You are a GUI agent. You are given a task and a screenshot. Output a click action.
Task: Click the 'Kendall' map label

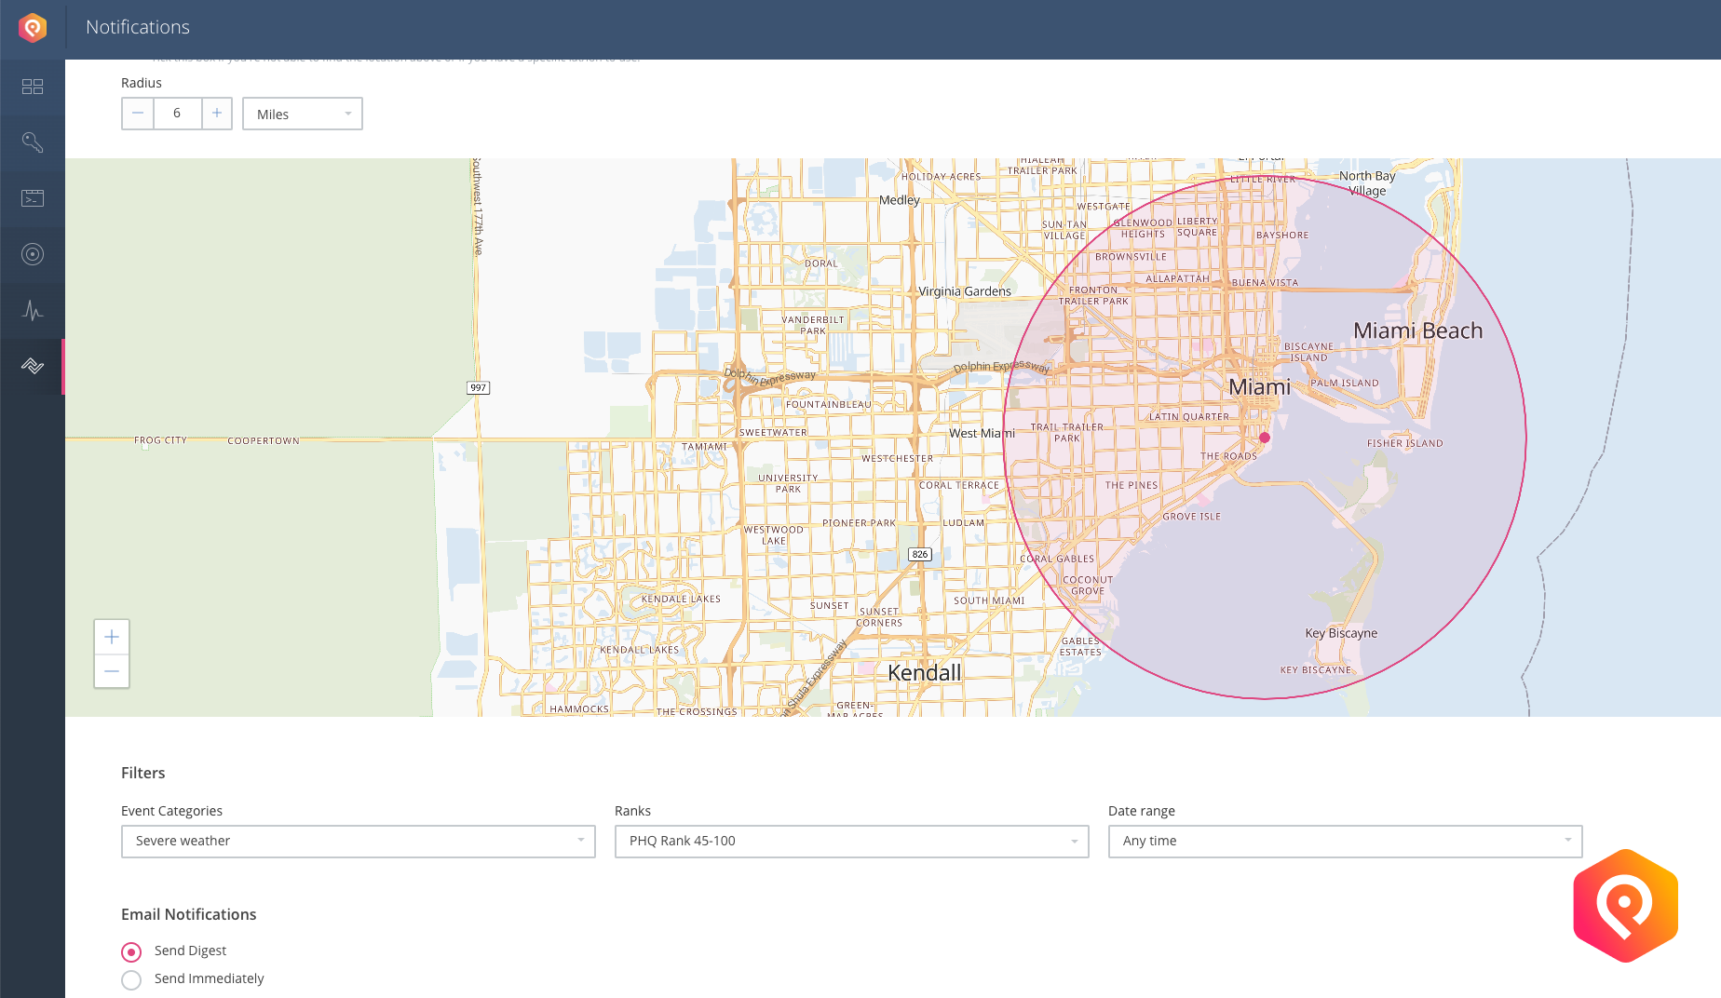click(924, 672)
